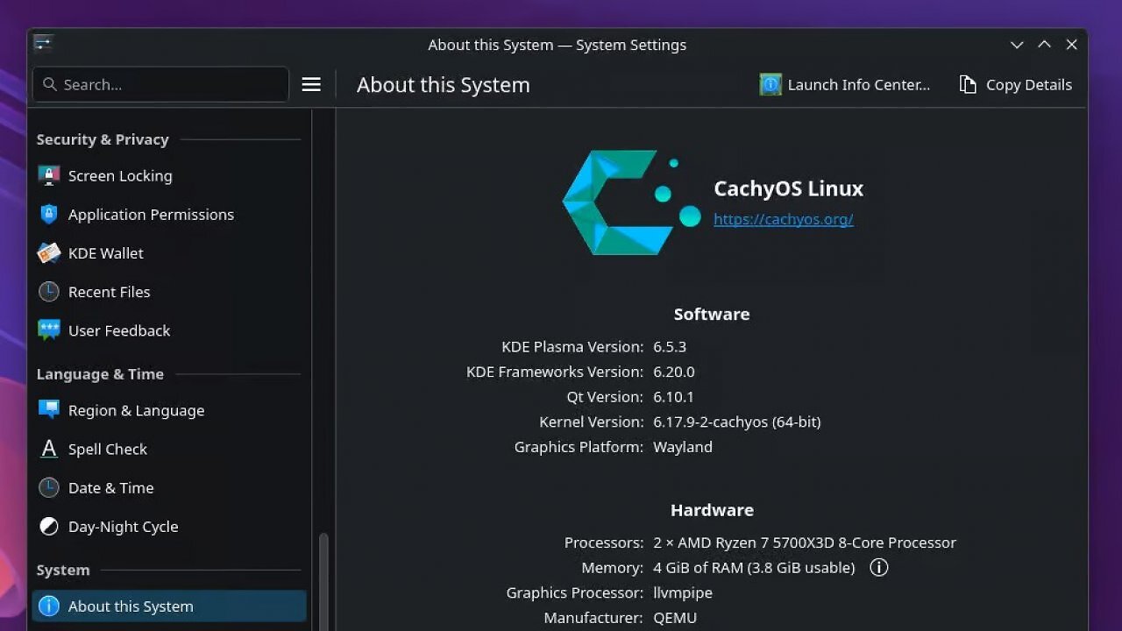The image size is (1122, 631).
Task: Click the System Settings window icon in titlebar
Action: (x=43, y=44)
